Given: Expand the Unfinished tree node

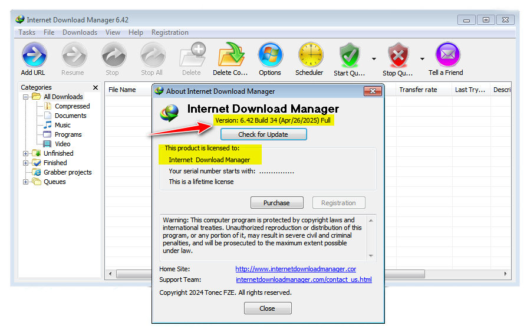Looking at the screenshot, I should coord(25,153).
